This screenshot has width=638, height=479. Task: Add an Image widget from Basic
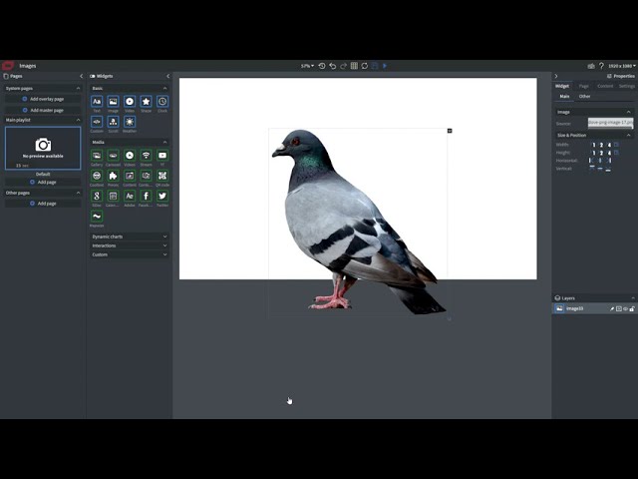pos(113,102)
